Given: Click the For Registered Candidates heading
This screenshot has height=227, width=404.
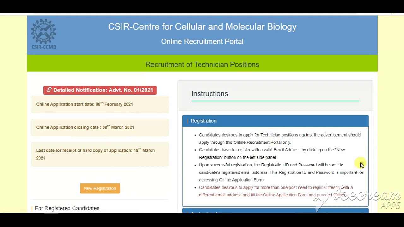Looking at the screenshot, I should point(67,208).
